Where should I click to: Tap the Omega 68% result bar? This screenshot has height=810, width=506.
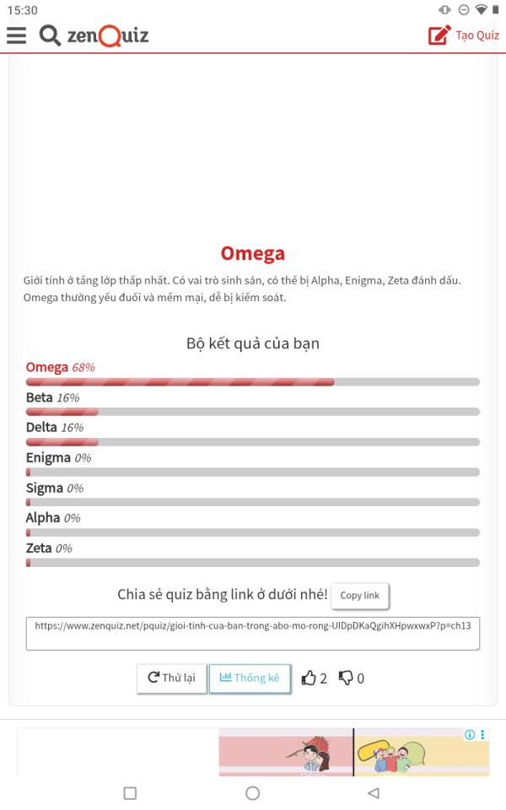tap(252, 382)
